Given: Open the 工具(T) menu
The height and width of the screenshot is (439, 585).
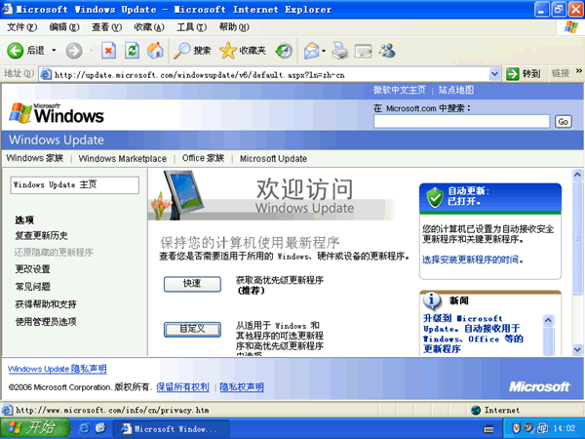Looking at the screenshot, I should tap(192, 27).
